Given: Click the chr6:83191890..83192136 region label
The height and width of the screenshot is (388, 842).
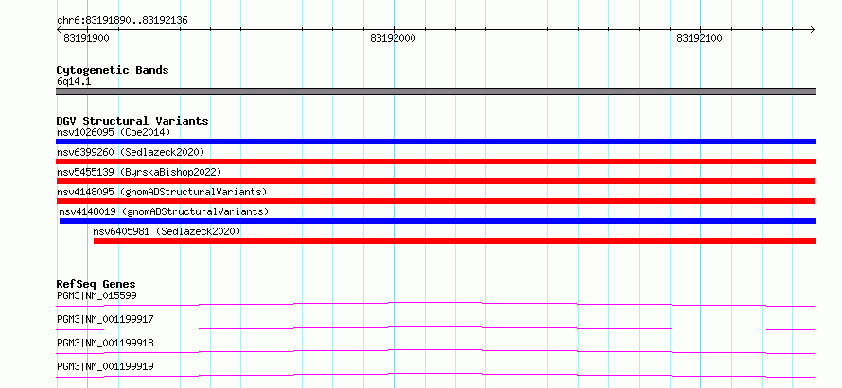Looking at the screenshot, I should [x=122, y=21].
